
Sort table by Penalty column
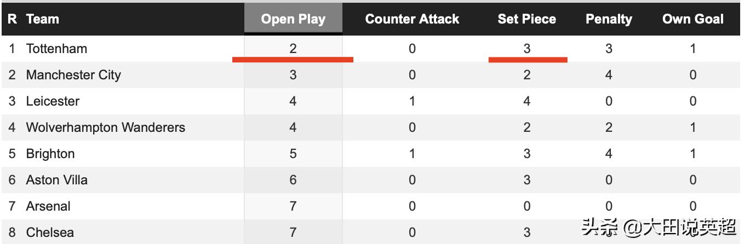click(609, 19)
